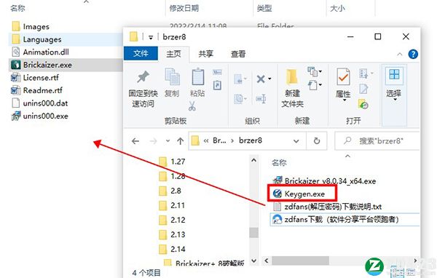
Task: Click the Paste (粘贴) clipboard icon
Action: click(197, 76)
